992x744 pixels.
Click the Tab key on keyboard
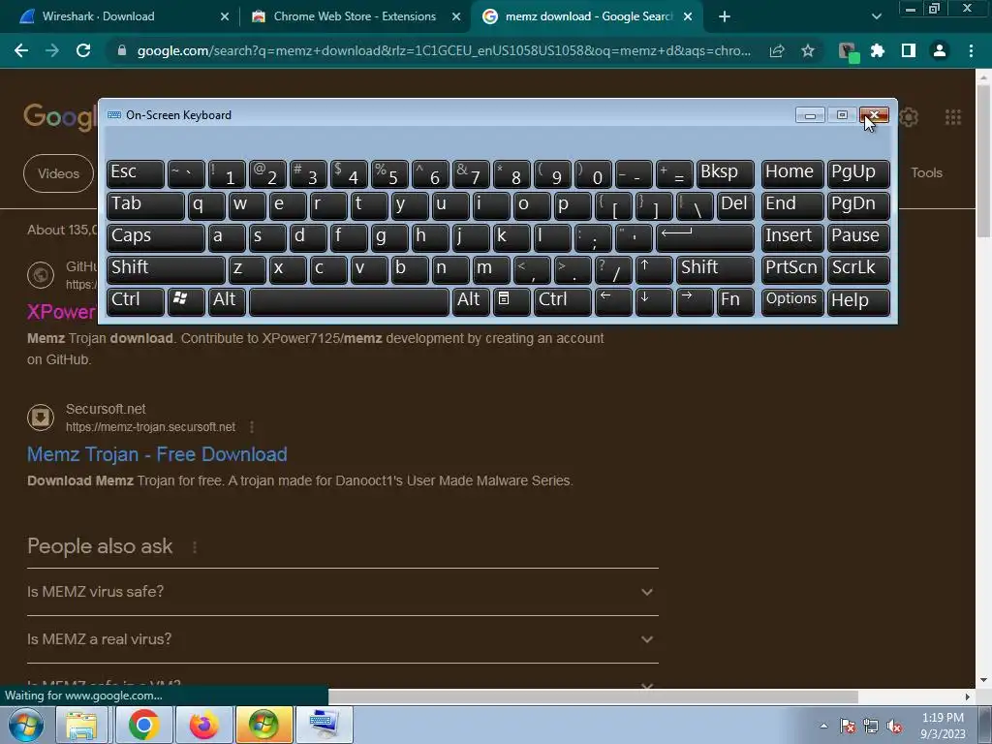145,205
